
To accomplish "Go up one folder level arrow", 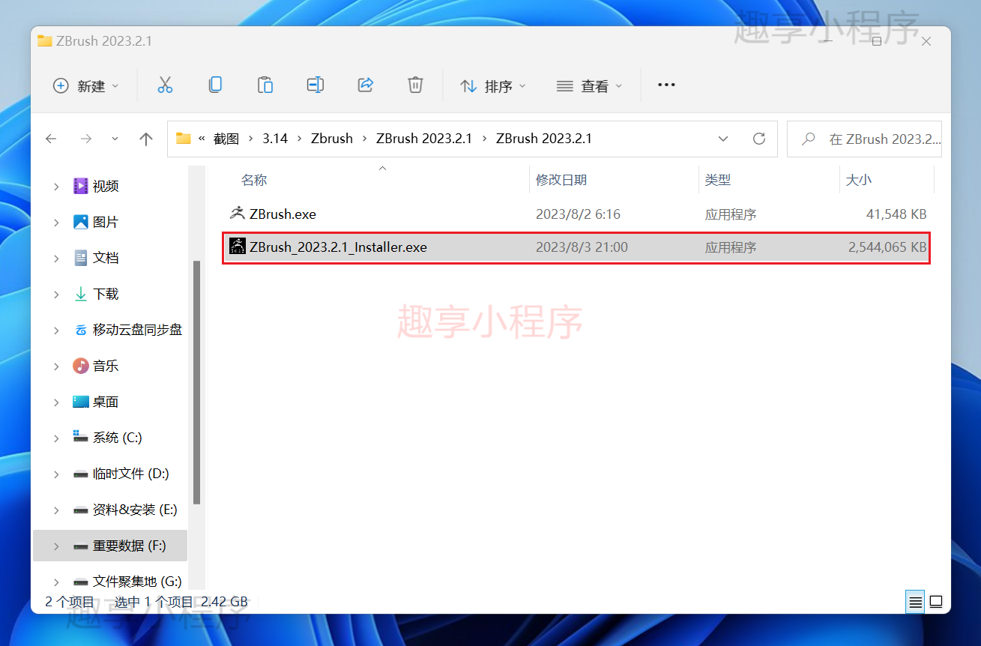I will (146, 139).
